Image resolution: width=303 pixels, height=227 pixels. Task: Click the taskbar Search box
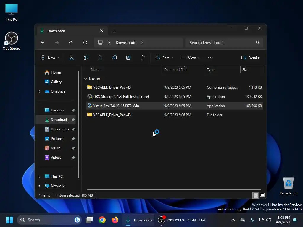click(x=49, y=220)
